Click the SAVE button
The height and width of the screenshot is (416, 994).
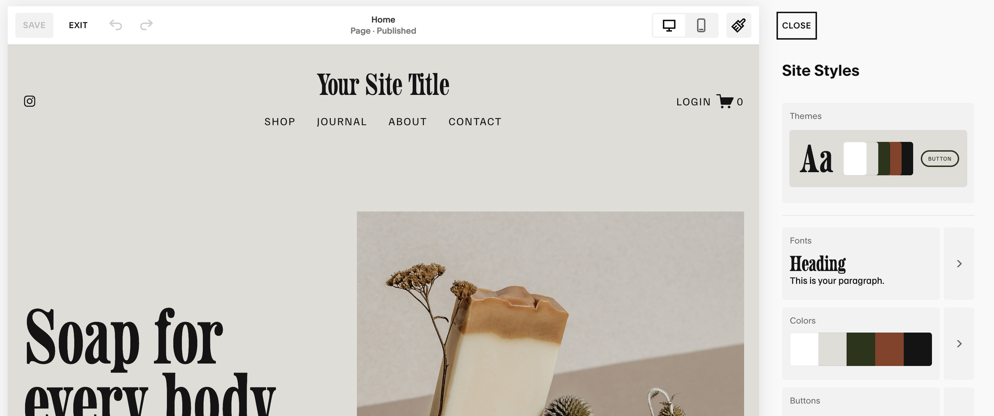pyautogui.click(x=34, y=25)
